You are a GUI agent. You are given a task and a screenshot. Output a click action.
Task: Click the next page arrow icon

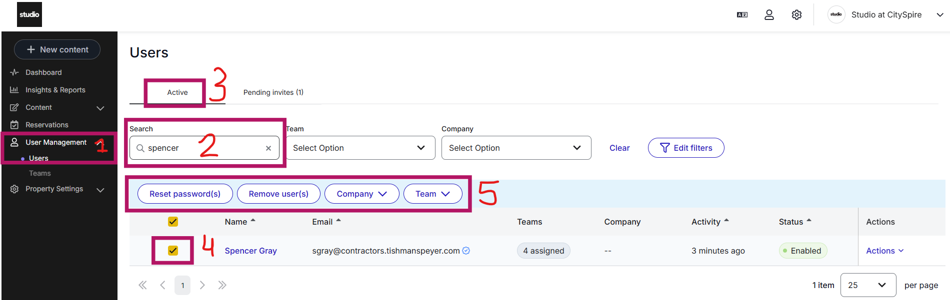pos(202,285)
